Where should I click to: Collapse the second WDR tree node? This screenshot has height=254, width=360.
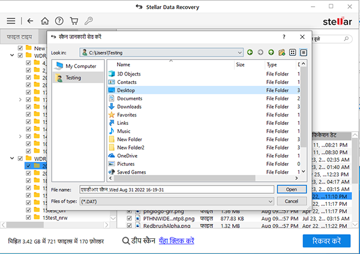tap(12, 159)
